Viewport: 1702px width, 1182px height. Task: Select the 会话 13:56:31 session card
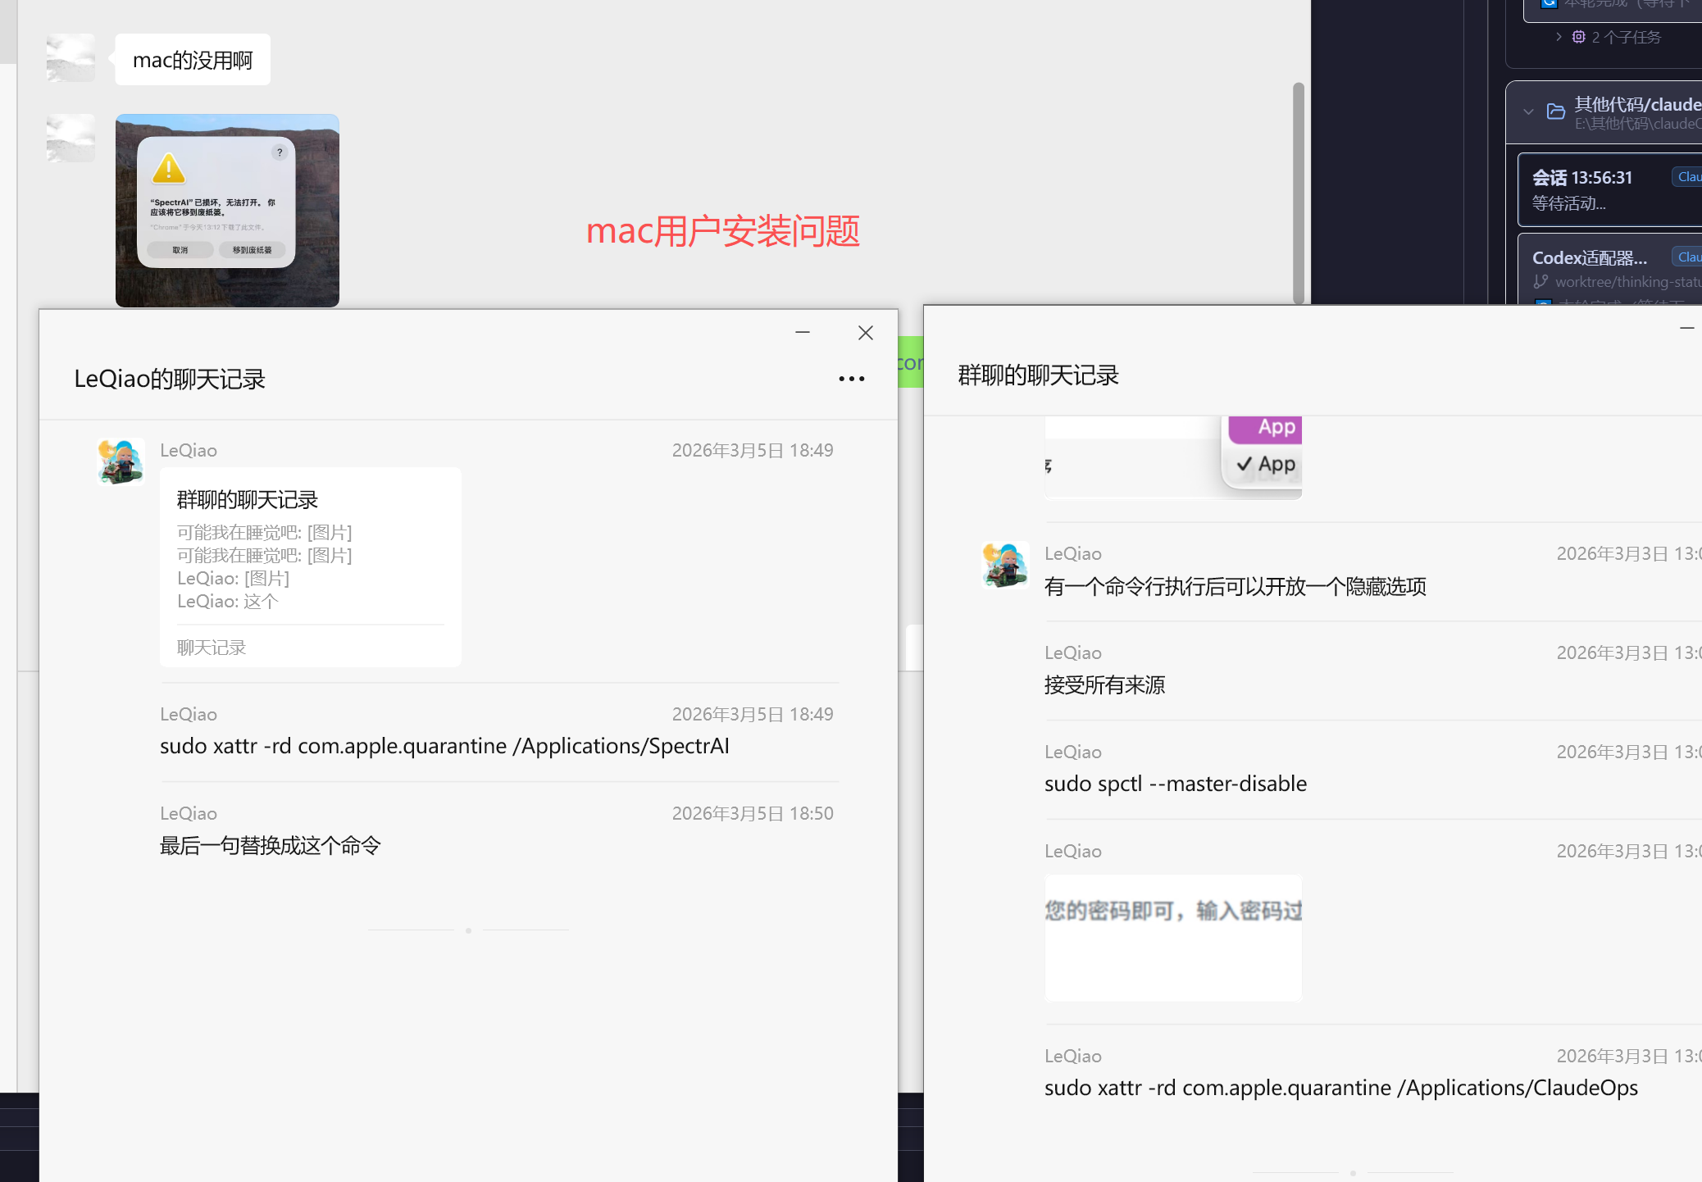click(1599, 189)
